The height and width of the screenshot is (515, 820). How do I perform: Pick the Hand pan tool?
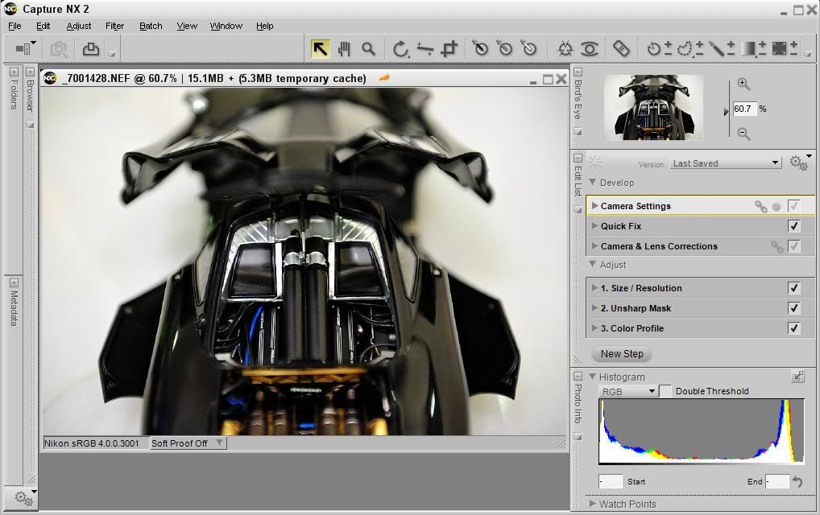point(345,49)
